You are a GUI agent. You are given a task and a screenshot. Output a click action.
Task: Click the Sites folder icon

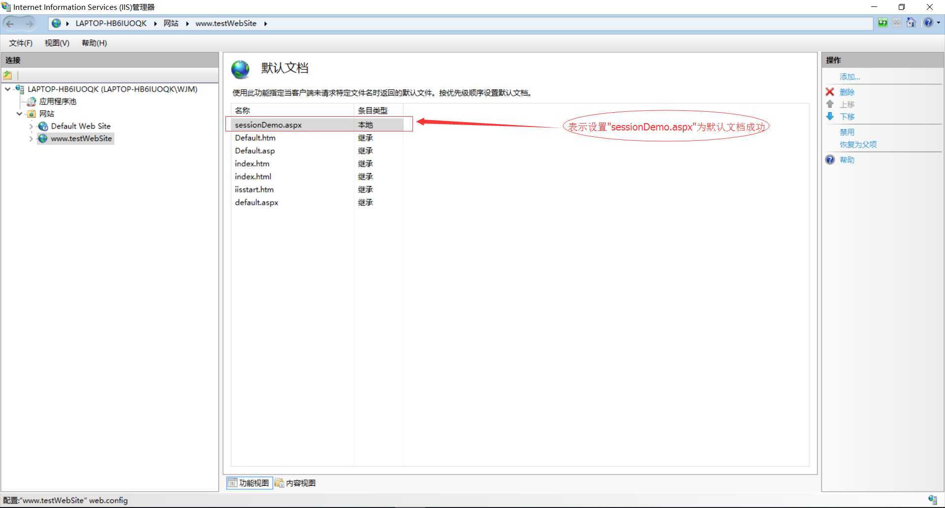31,114
